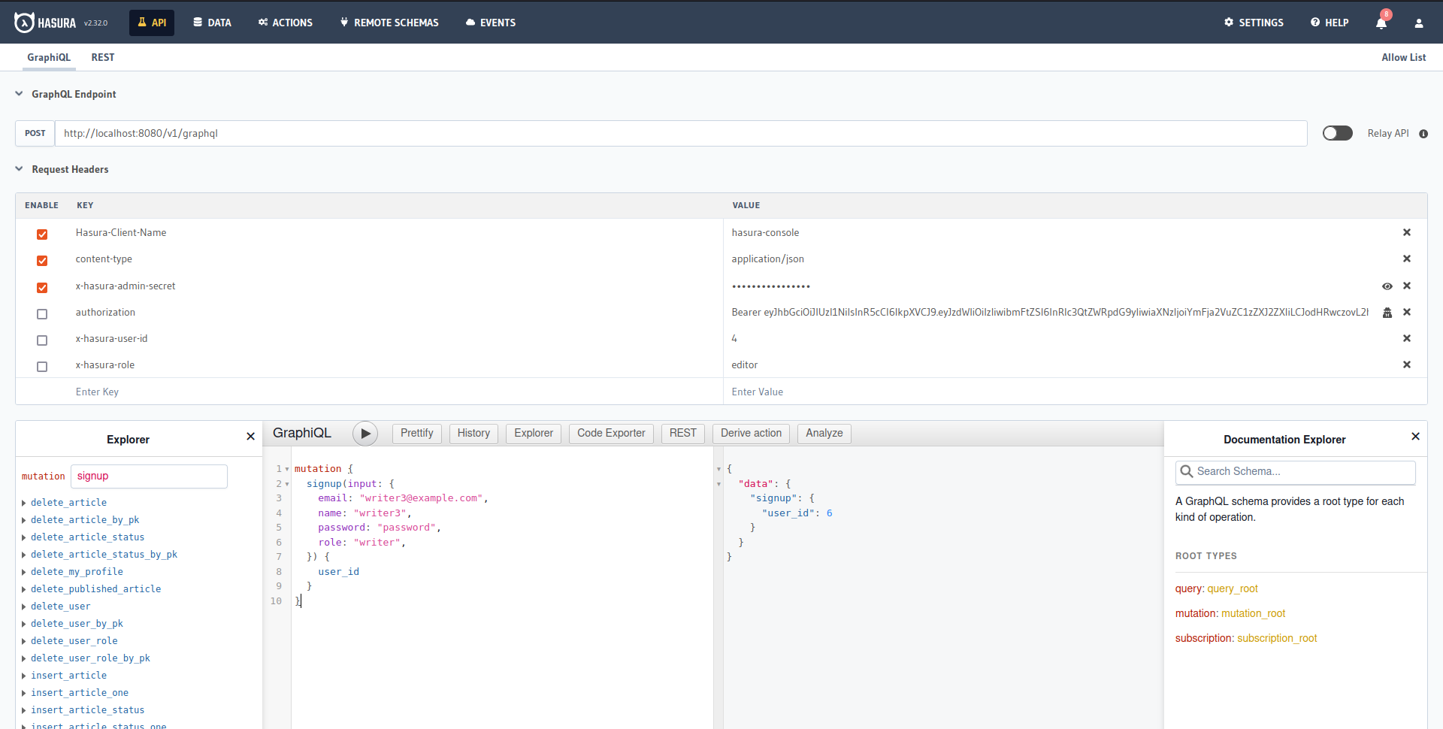Open the user profile icon
The image size is (1443, 729).
pyautogui.click(x=1419, y=23)
